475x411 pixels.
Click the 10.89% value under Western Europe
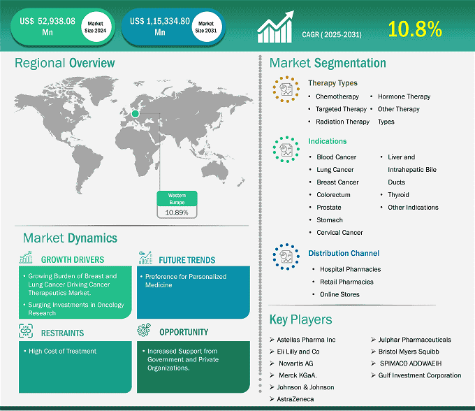click(177, 212)
